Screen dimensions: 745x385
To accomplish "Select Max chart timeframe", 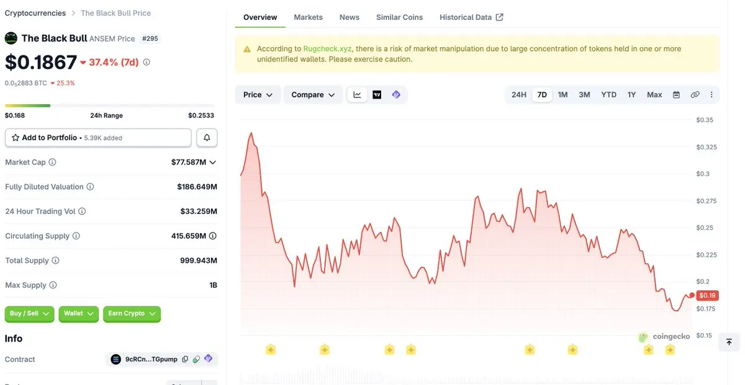I will 654,95.
